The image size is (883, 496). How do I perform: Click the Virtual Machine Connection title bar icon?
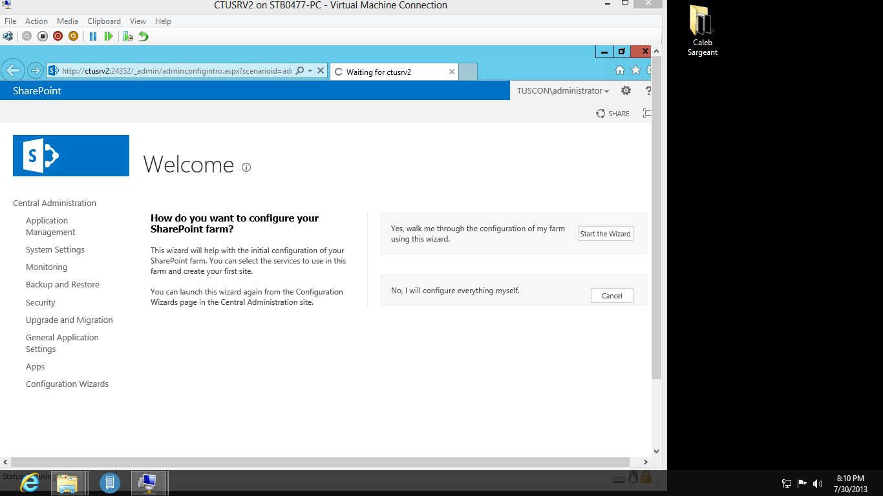(x=6, y=5)
